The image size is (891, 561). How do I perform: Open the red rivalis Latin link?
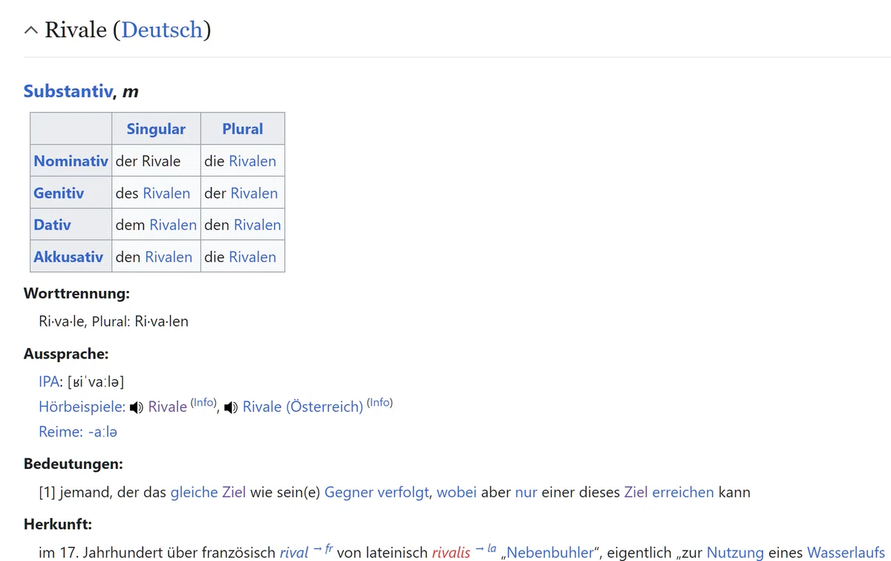pos(451,553)
